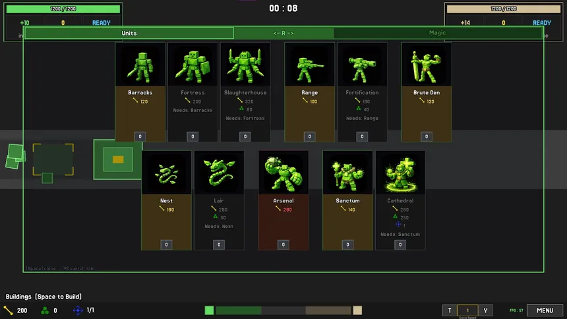Pick the Slaughterhouse dual-blade unit icon

[245, 65]
